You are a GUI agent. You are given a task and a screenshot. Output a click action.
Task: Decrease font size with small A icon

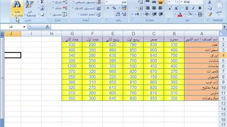(x=170, y=8)
